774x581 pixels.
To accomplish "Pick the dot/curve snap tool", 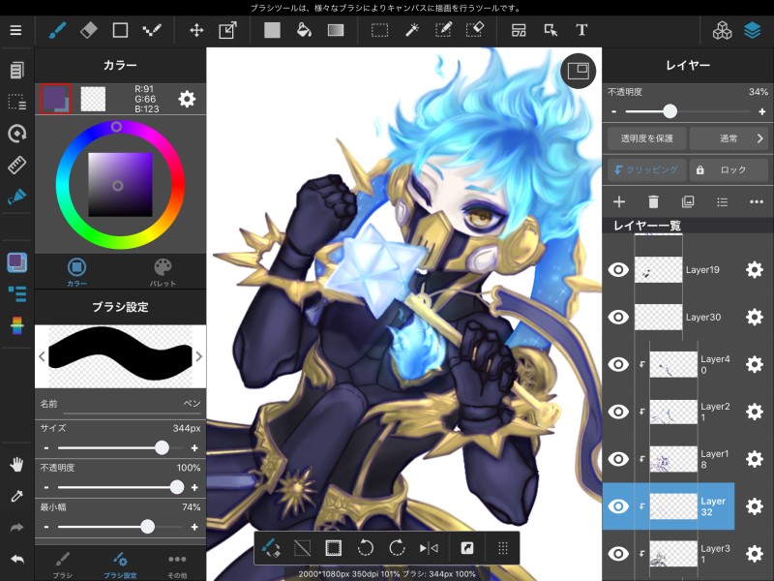I will pos(152,31).
